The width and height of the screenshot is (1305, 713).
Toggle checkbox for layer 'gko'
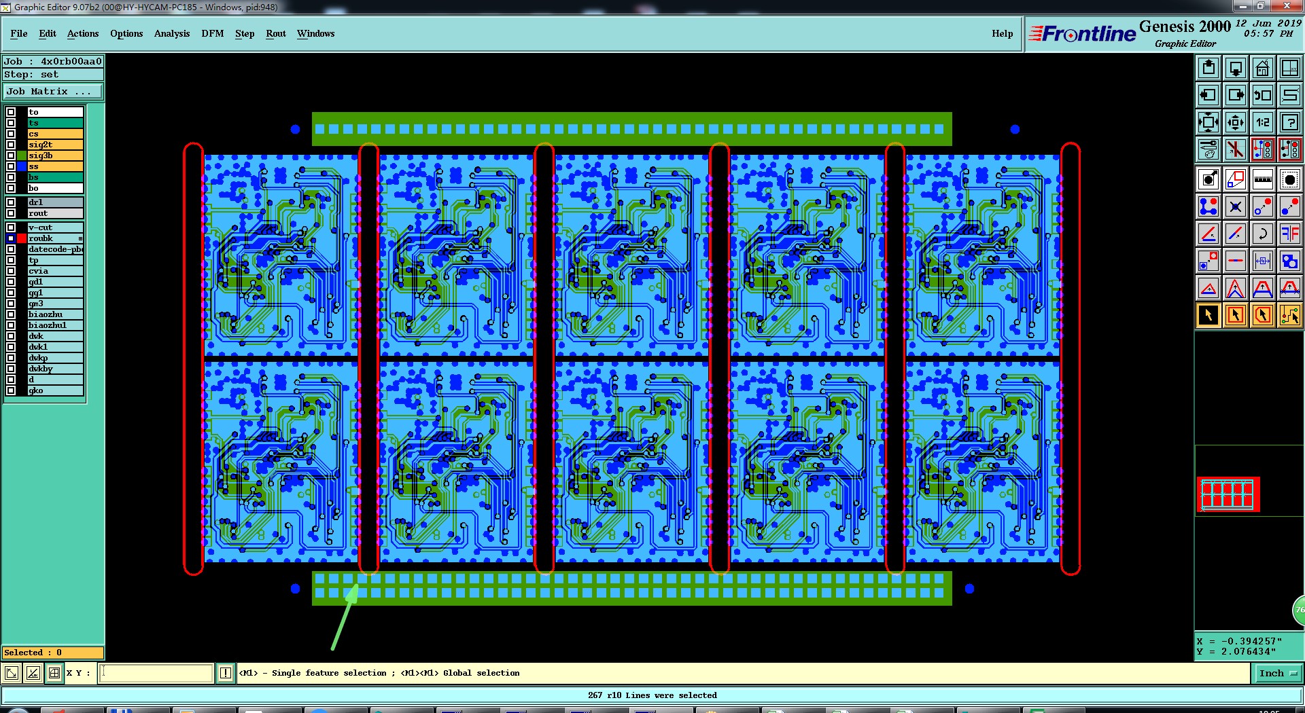[x=11, y=390]
